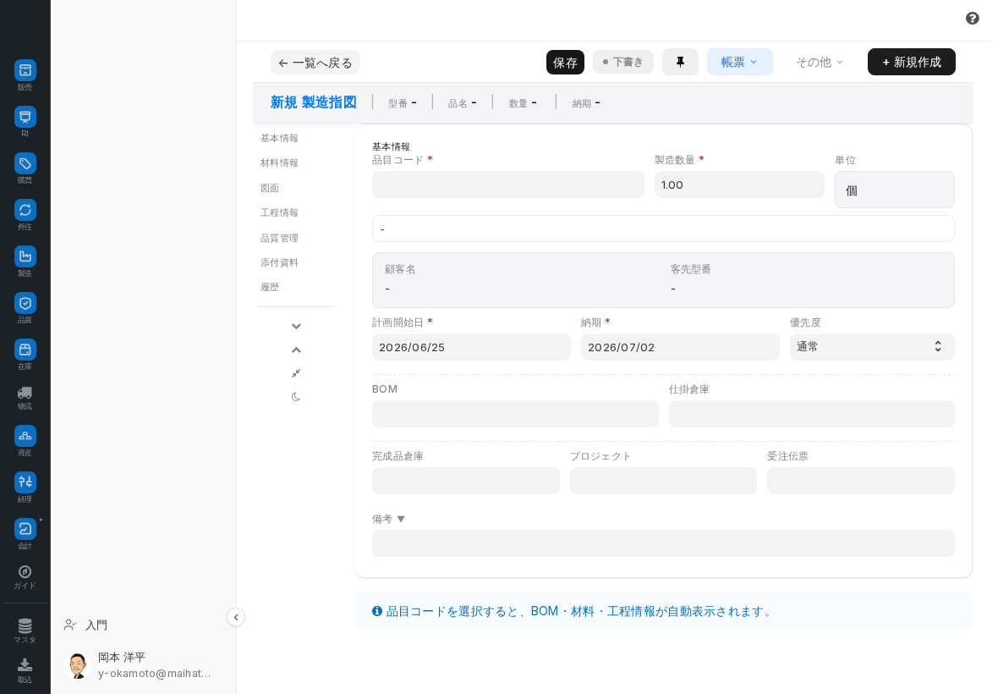Go to 添付資料 section
This screenshot has width=998, height=694.
point(279,262)
